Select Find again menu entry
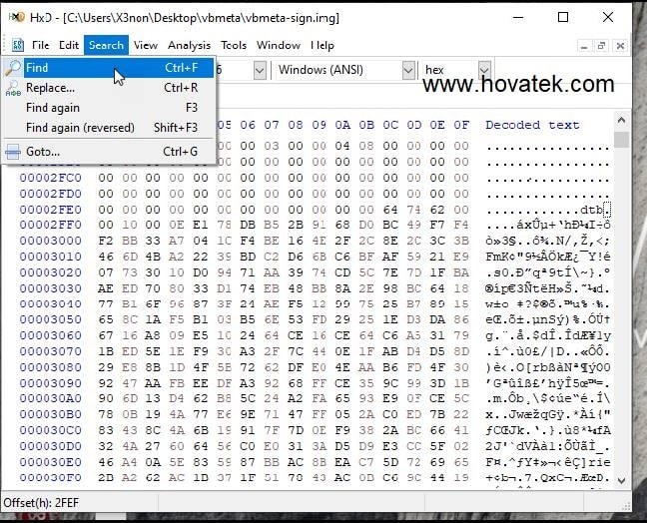Screen dimensions: 647x523 [x=110, y=108]
